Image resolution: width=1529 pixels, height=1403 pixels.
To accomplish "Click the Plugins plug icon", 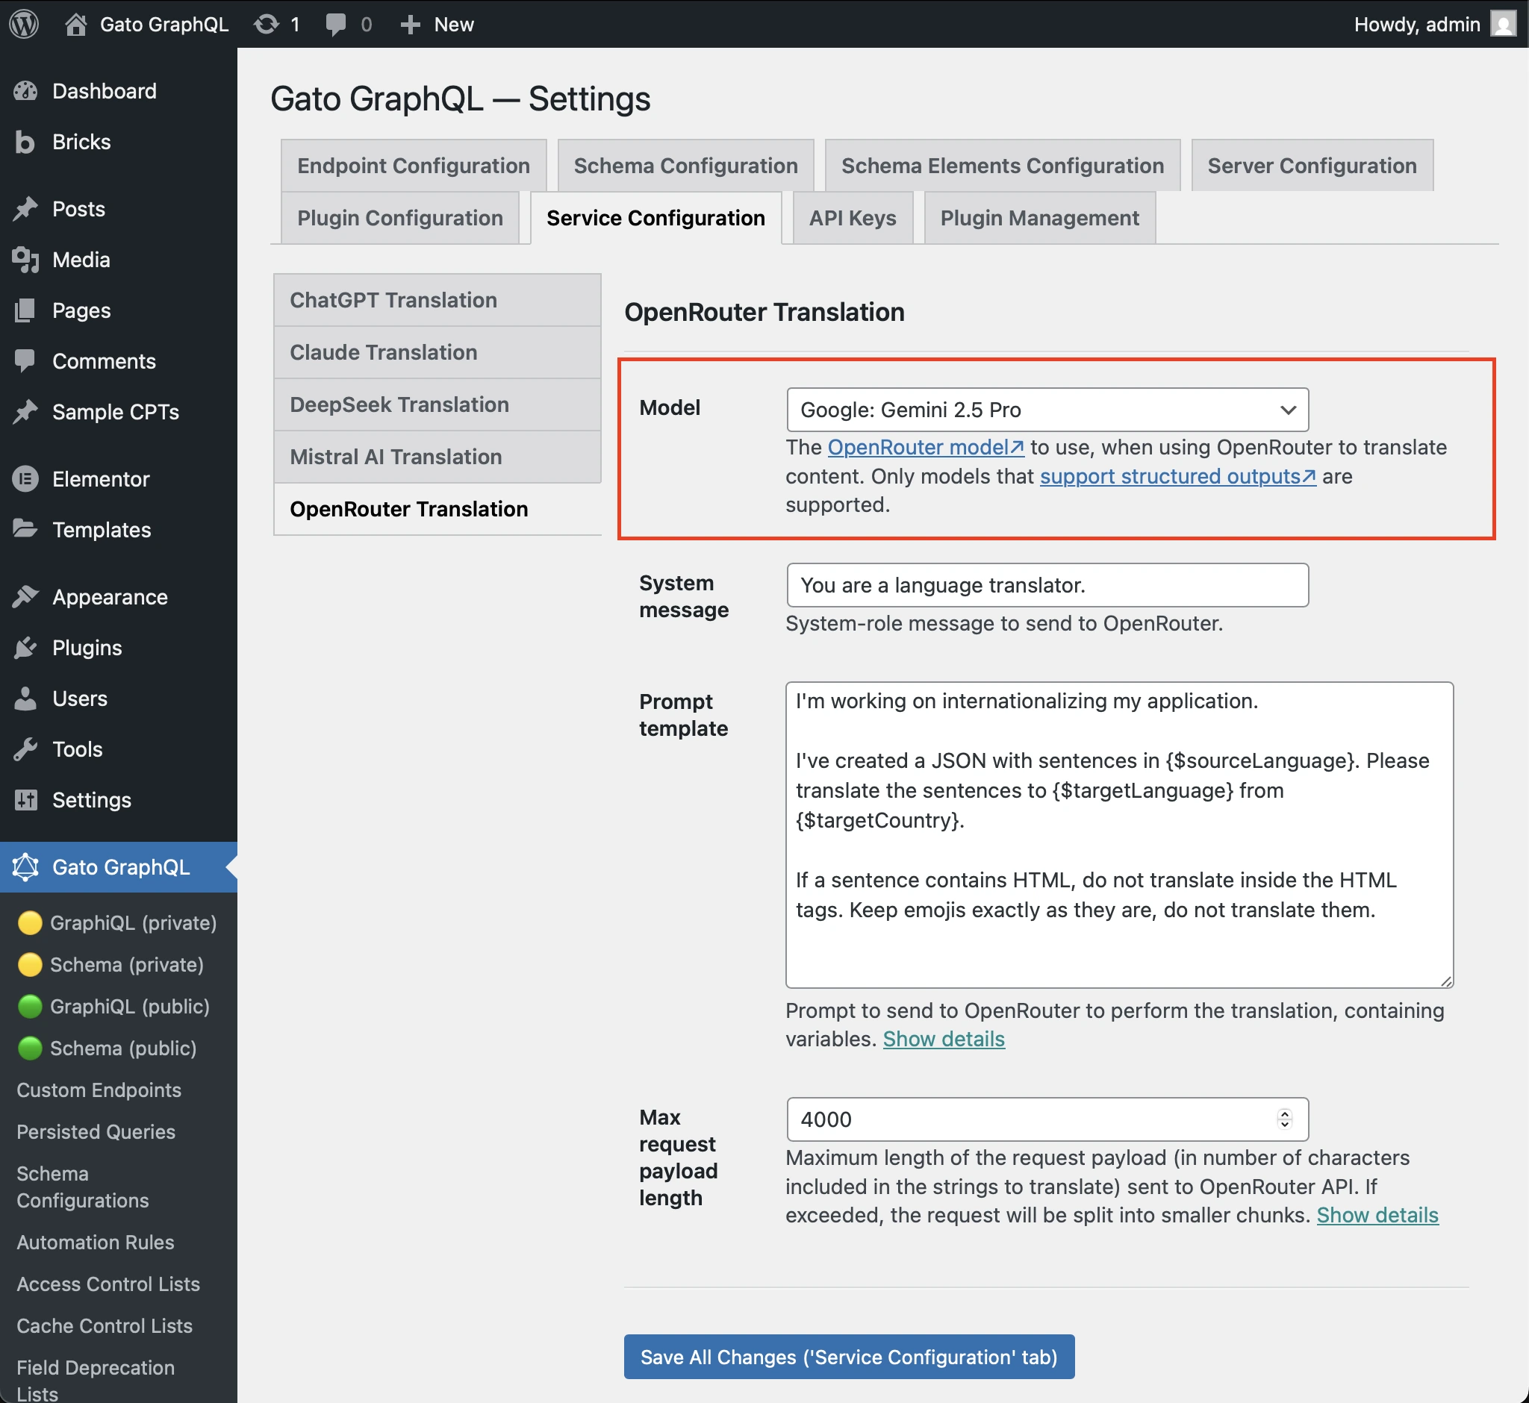I will click(26, 648).
